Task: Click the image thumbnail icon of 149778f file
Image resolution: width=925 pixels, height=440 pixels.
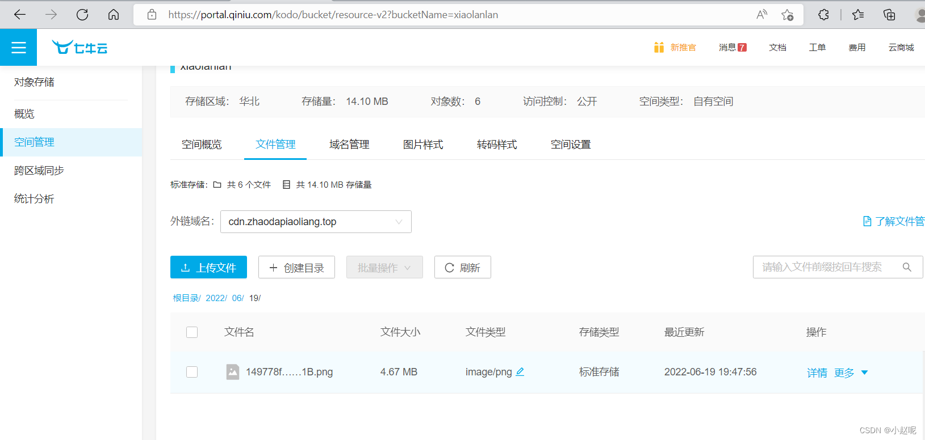Action: [233, 372]
